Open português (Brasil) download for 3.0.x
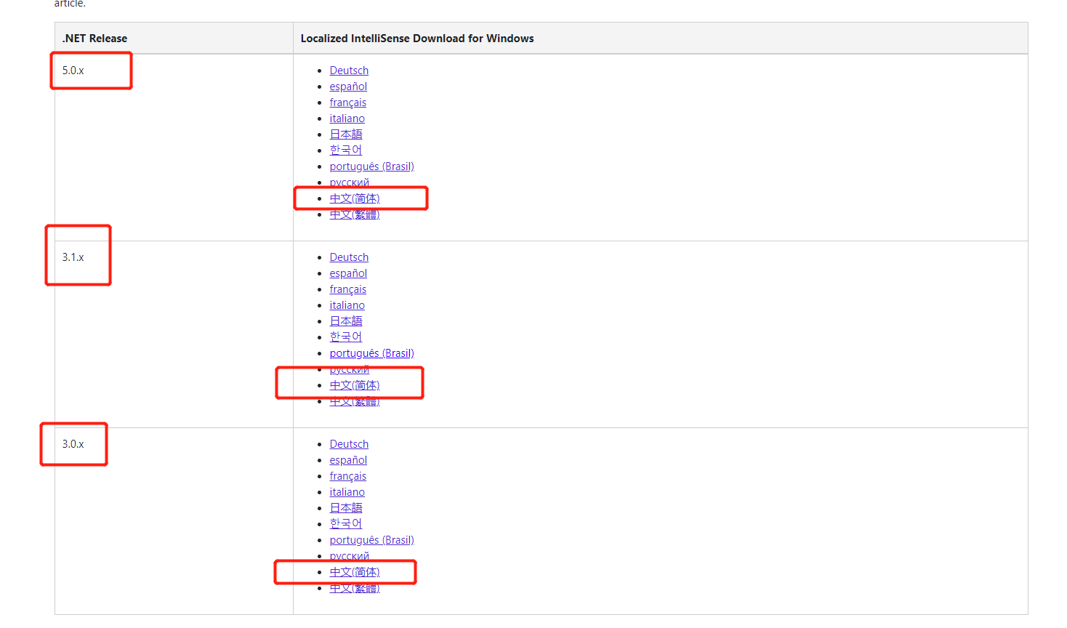 coord(371,540)
